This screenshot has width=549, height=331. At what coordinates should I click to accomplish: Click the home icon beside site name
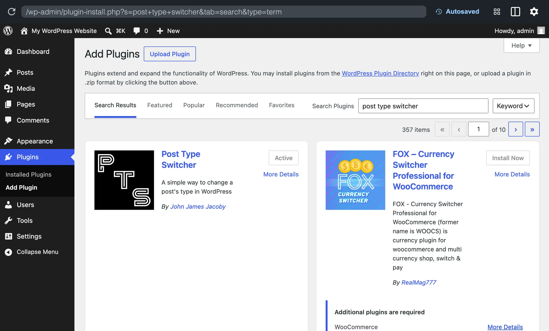point(24,31)
